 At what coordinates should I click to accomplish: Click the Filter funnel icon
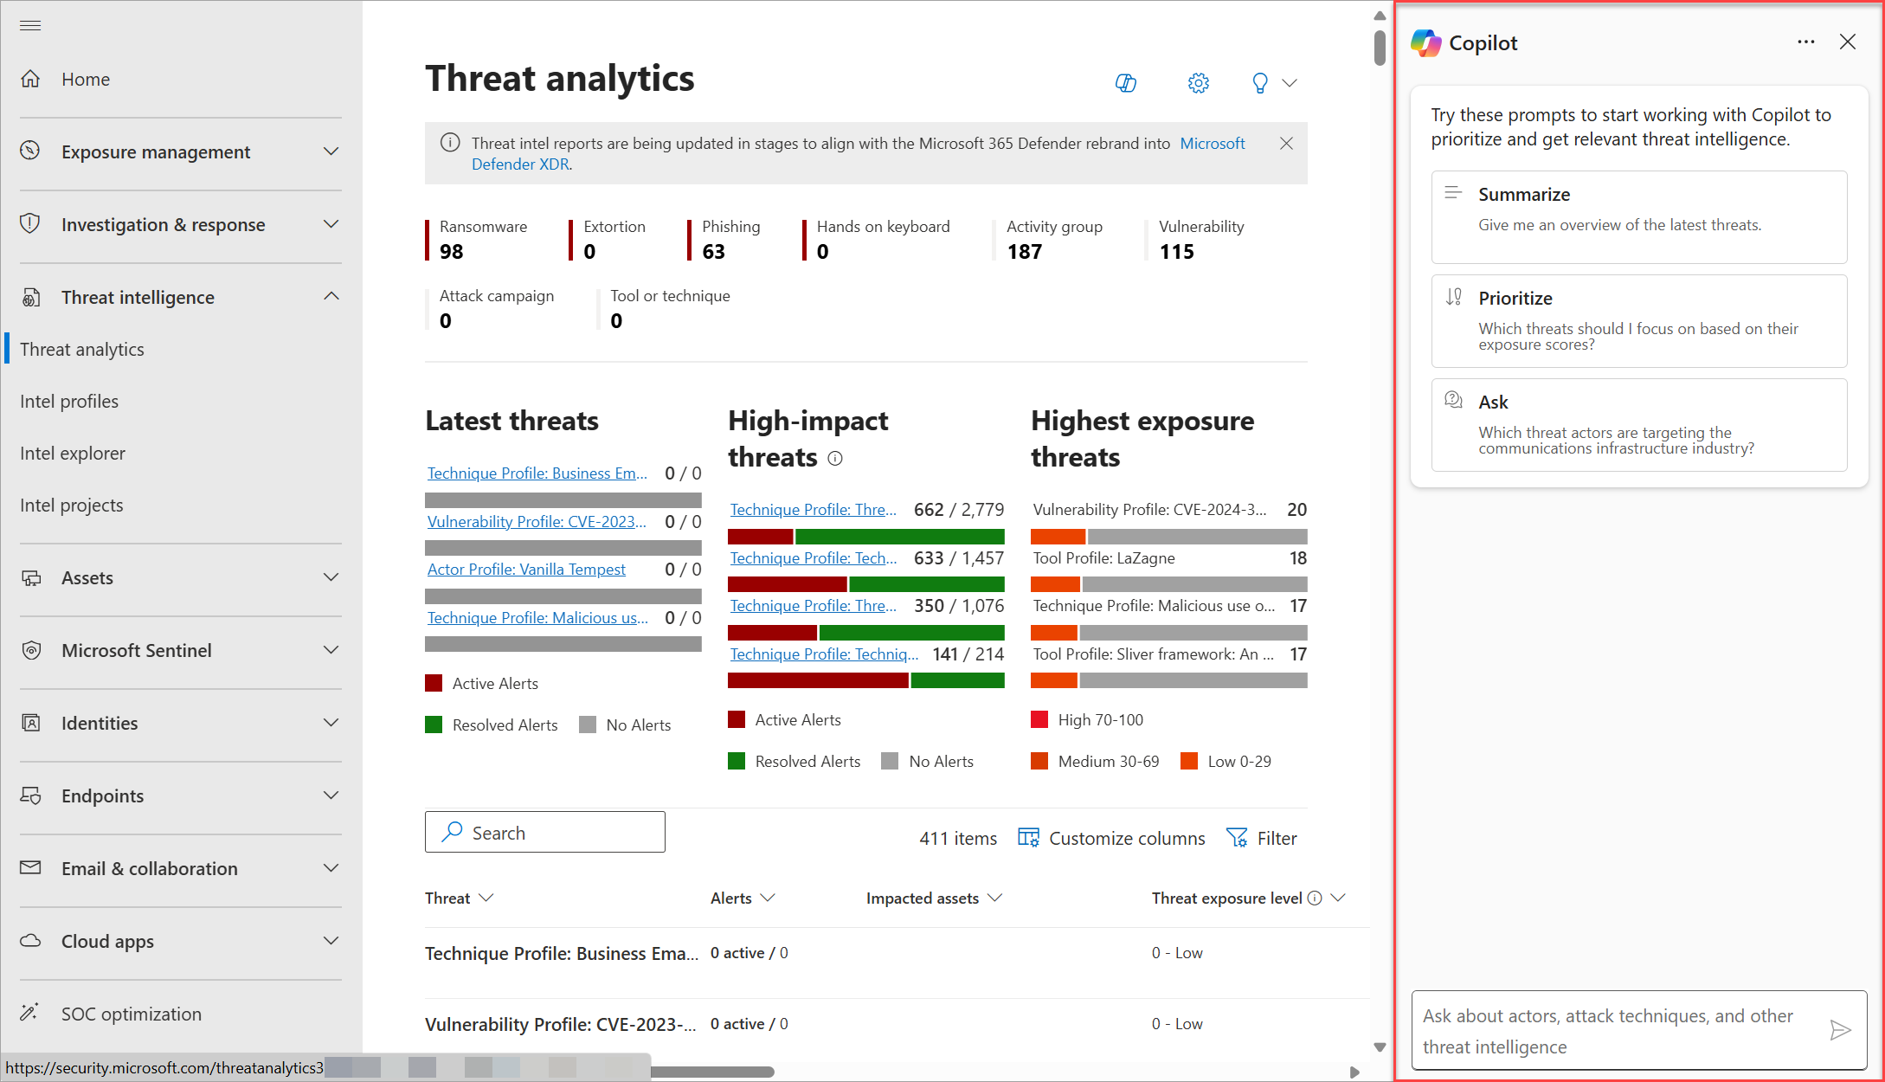tap(1237, 838)
